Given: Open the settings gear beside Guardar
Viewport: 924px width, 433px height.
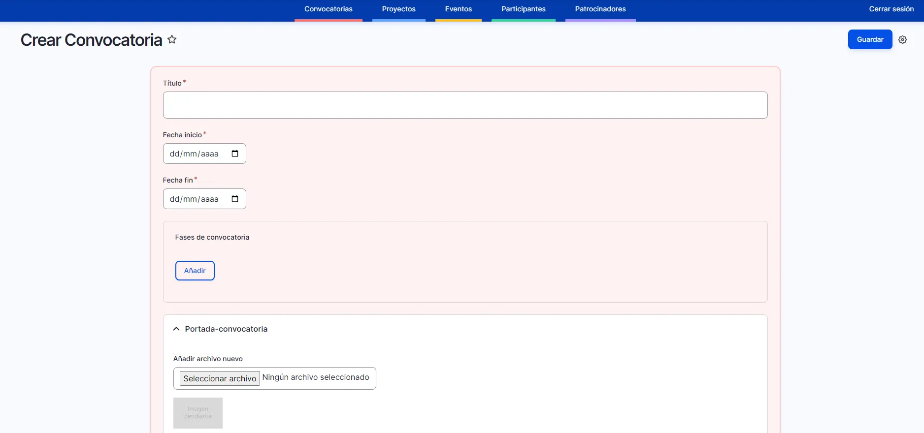Looking at the screenshot, I should pyautogui.click(x=902, y=40).
